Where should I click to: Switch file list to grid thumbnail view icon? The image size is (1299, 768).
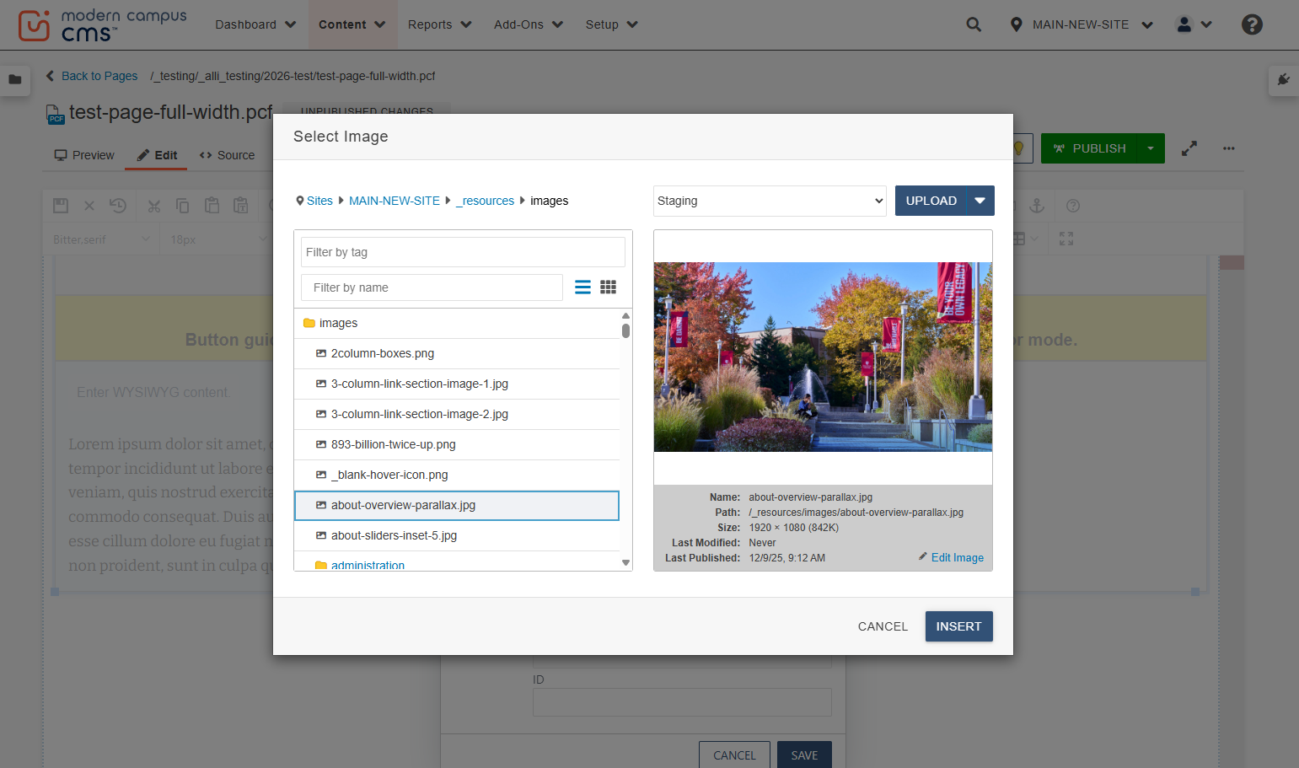pos(609,287)
